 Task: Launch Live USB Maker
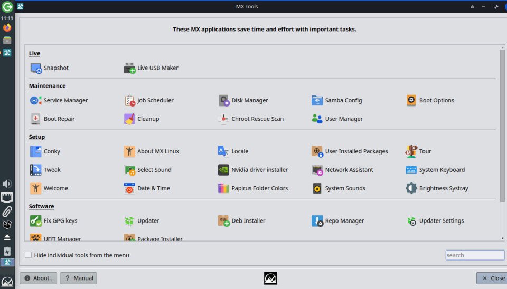pos(151,68)
